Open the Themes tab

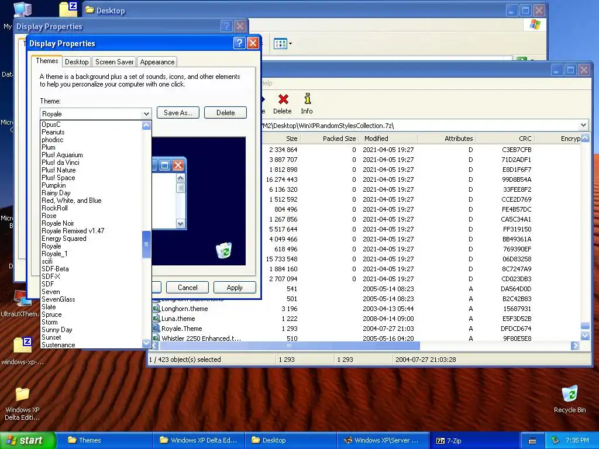coord(47,61)
